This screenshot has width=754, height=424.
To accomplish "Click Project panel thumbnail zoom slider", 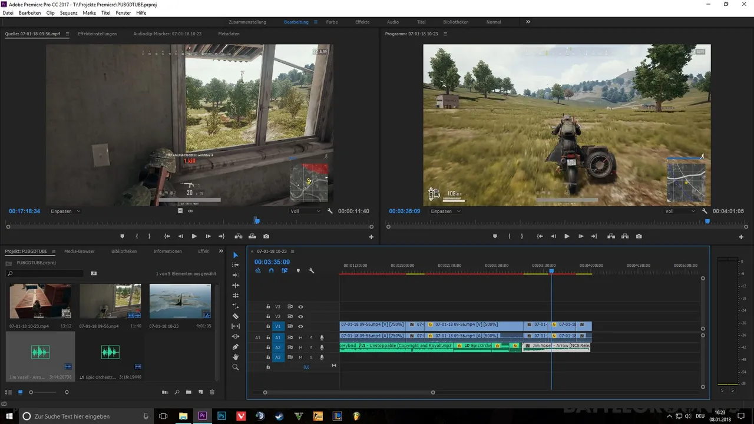I will (x=31, y=392).
